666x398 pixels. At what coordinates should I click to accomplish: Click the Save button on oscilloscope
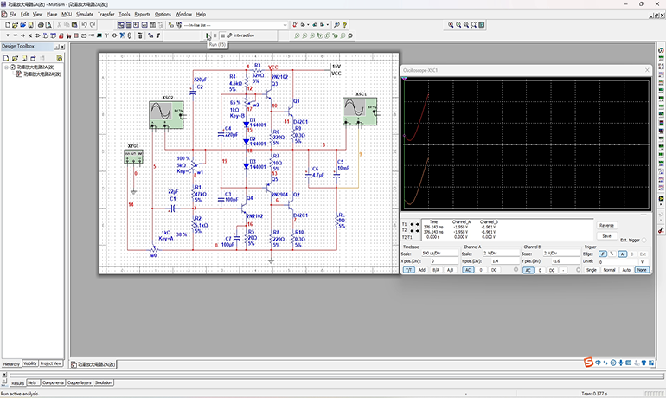pos(606,236)
